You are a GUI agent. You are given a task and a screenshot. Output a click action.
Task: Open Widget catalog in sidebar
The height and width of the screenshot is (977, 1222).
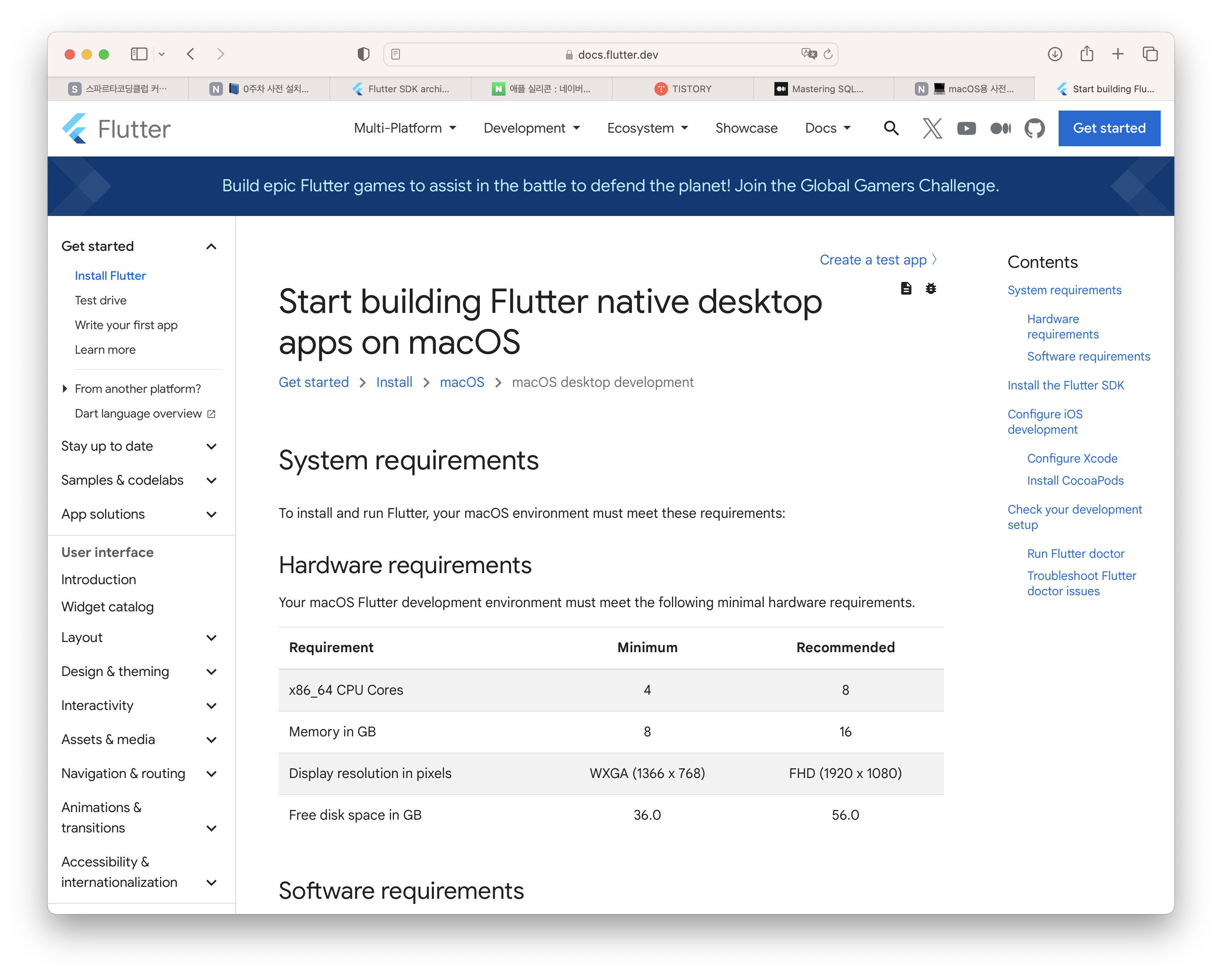pos(107,607)
